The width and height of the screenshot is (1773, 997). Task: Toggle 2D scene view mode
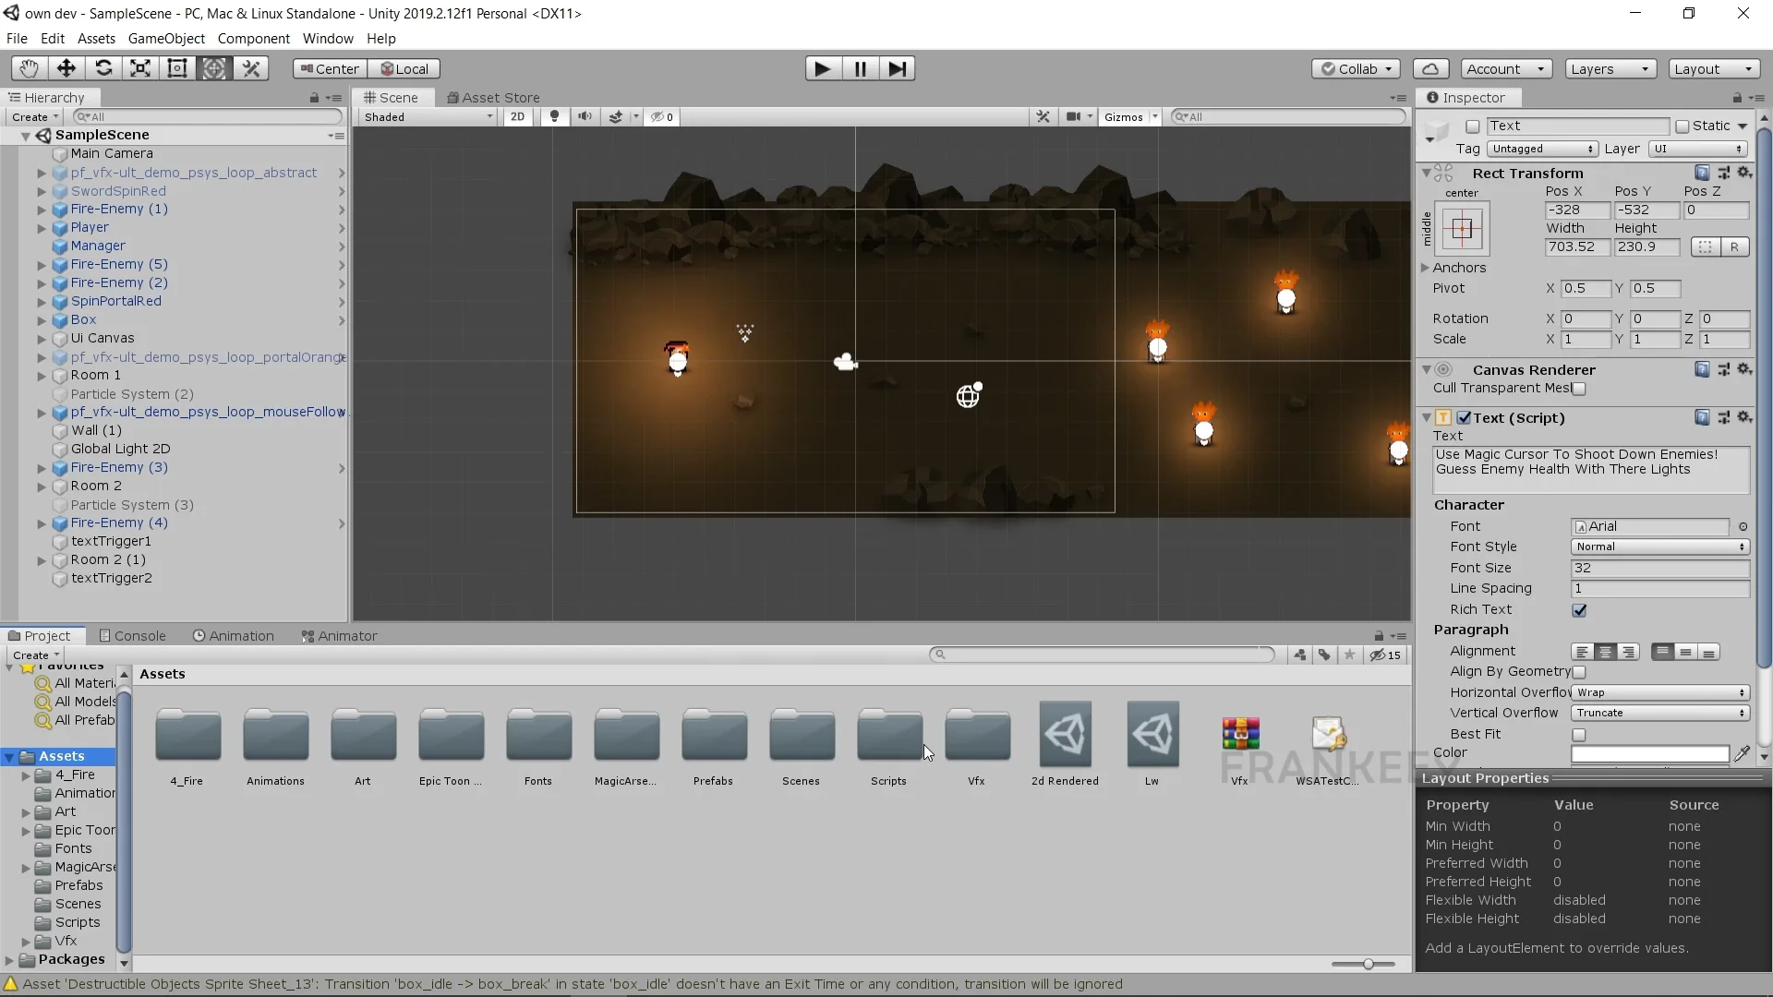point(518,116)
